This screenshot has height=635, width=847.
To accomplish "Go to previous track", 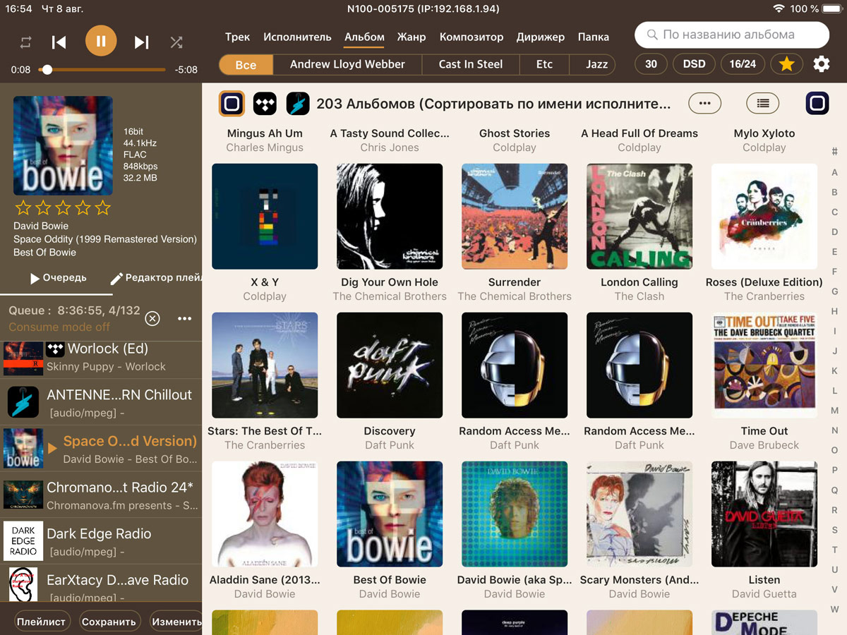I will pos(59,42).
